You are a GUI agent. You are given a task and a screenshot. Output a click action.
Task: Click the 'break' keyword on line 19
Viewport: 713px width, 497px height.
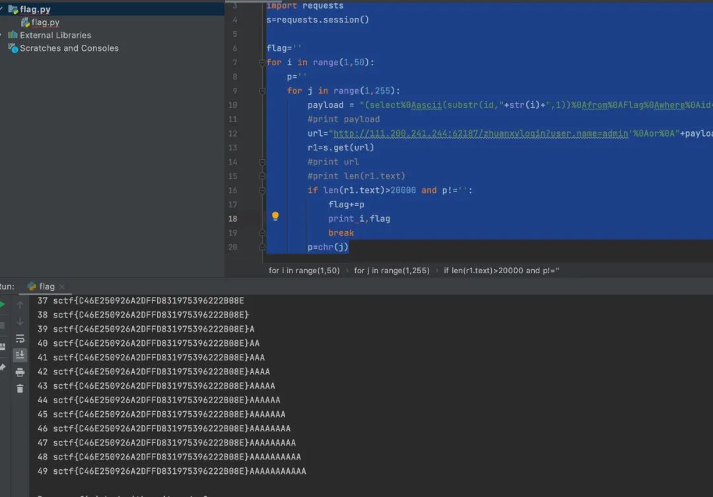(341, 233)
